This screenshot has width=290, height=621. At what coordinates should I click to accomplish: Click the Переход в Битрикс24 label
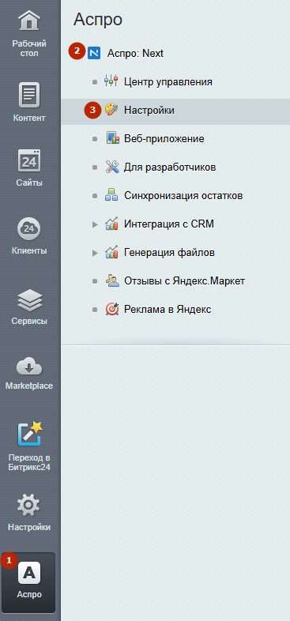click(x=29, y=462)
